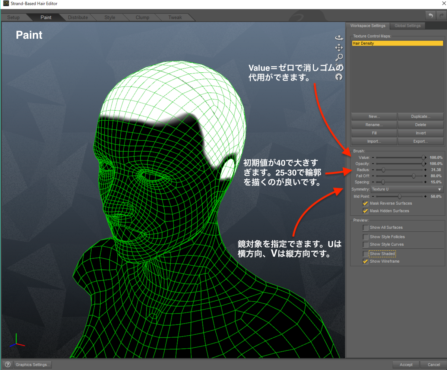
Task: Open Graphics Settings from the status bar
Action: click(x=32, y=364)
